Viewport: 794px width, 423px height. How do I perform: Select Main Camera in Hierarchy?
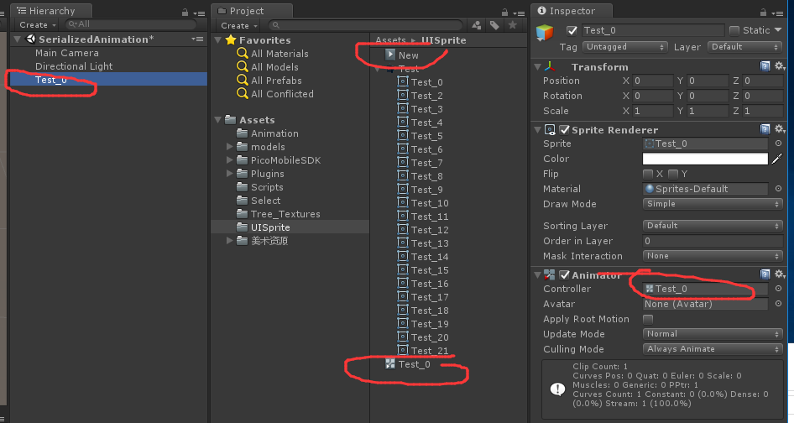tap(67, 53)
